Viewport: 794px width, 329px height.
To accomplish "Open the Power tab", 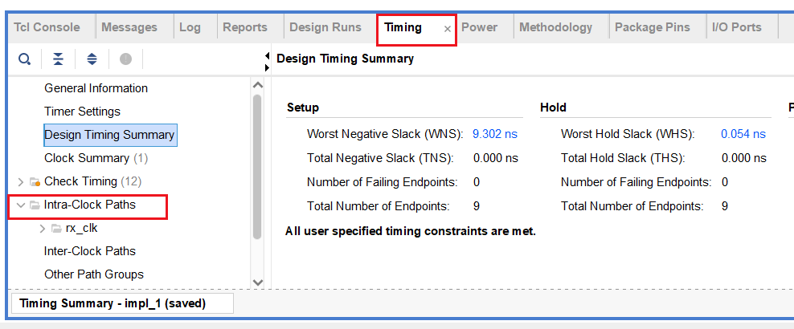I will click(479, 27).
